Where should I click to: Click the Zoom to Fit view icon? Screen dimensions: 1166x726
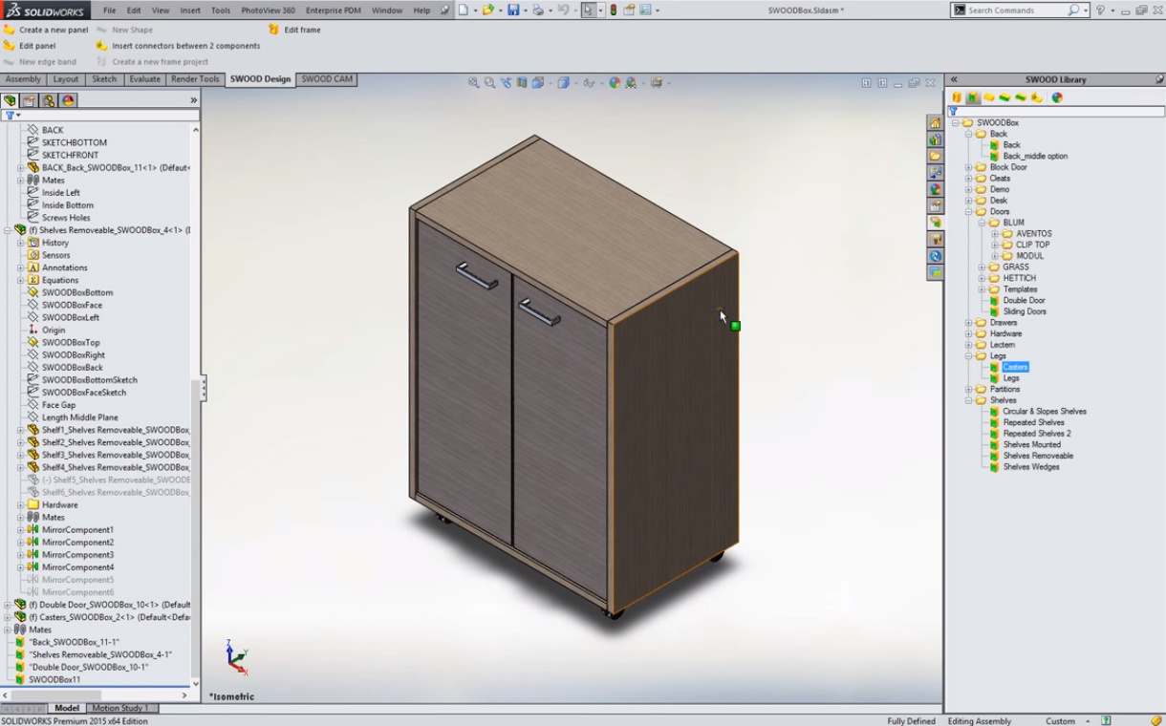[x=473, y=83]
